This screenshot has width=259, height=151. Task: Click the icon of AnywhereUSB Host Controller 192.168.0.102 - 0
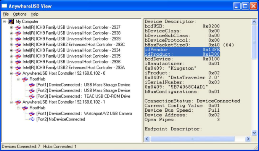point(18,73)
